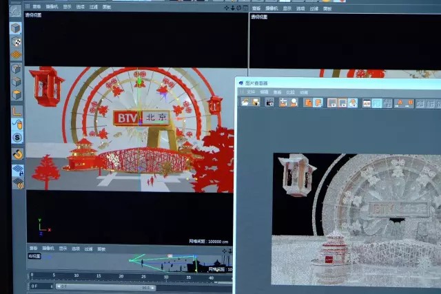Open the 过滤 menu of left perspective viewport

[x=94, y=7]
